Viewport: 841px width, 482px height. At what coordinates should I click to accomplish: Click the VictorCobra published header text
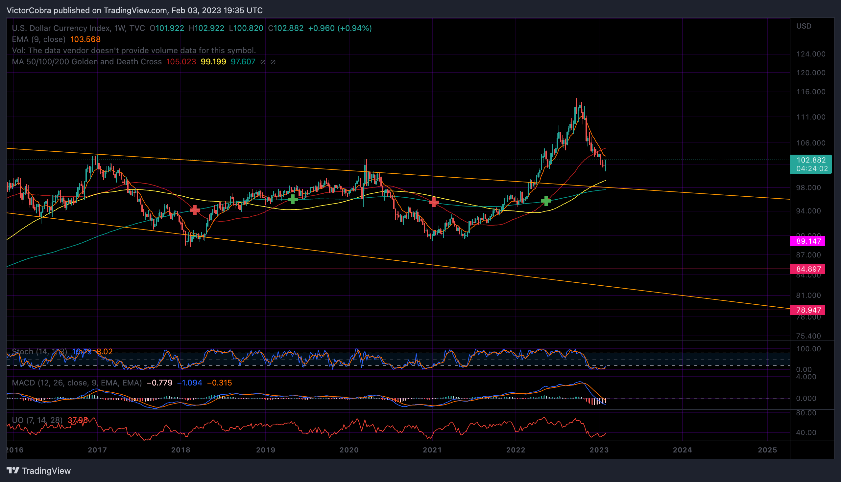pos(134,10)
